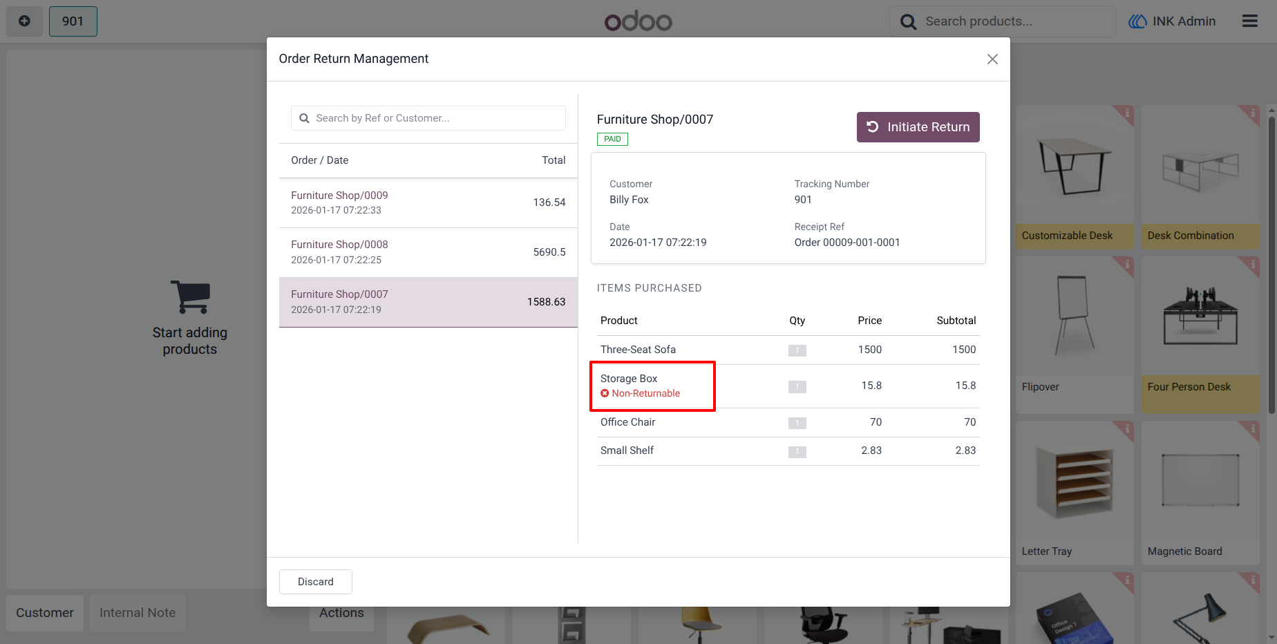
Task: Select order Furniture Shop/0007
Action: (428, 303)
